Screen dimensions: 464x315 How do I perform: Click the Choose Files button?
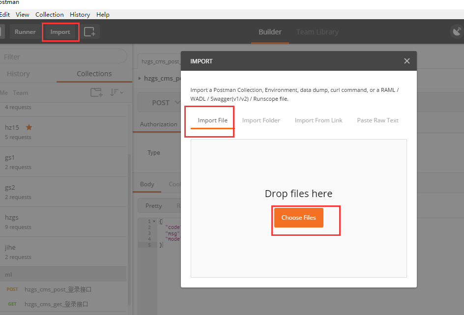(298, 218)
